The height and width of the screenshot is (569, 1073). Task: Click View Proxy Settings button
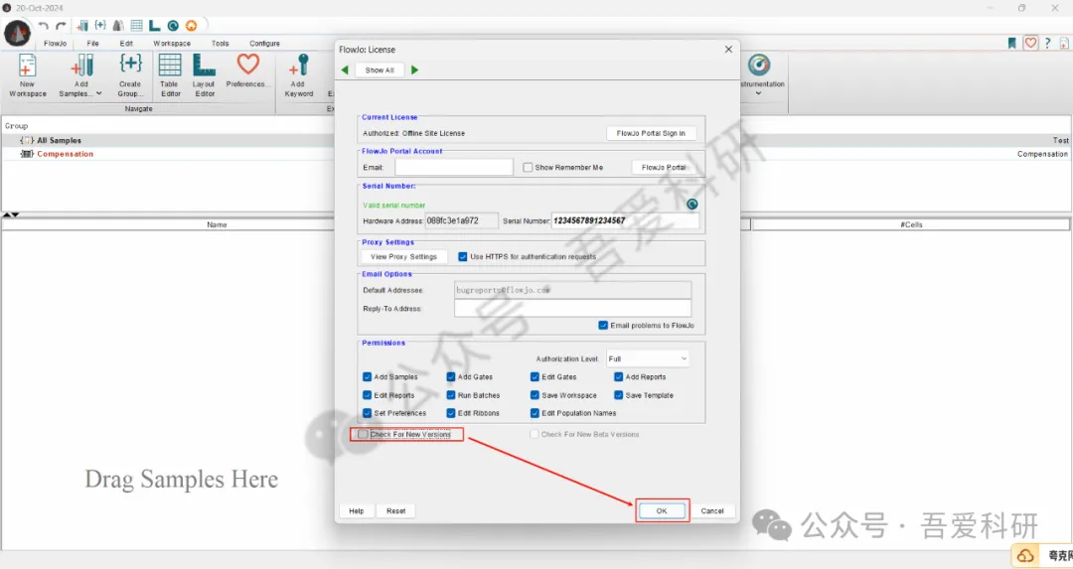403,256
